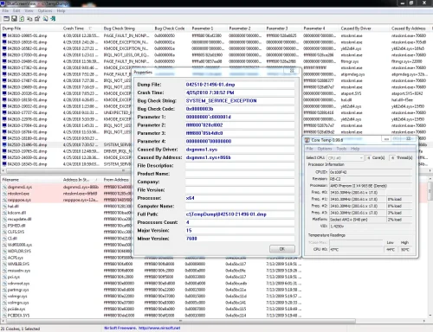
Task: Click the Full Path field showing c:\TempDump
Action: 240,214
